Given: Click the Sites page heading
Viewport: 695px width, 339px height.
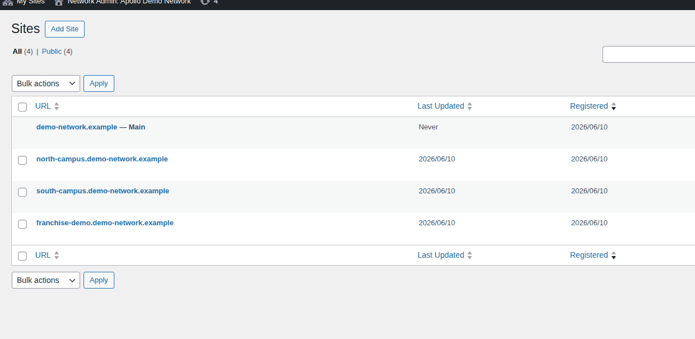Looking at the screenshot, I should click(26, 29).
